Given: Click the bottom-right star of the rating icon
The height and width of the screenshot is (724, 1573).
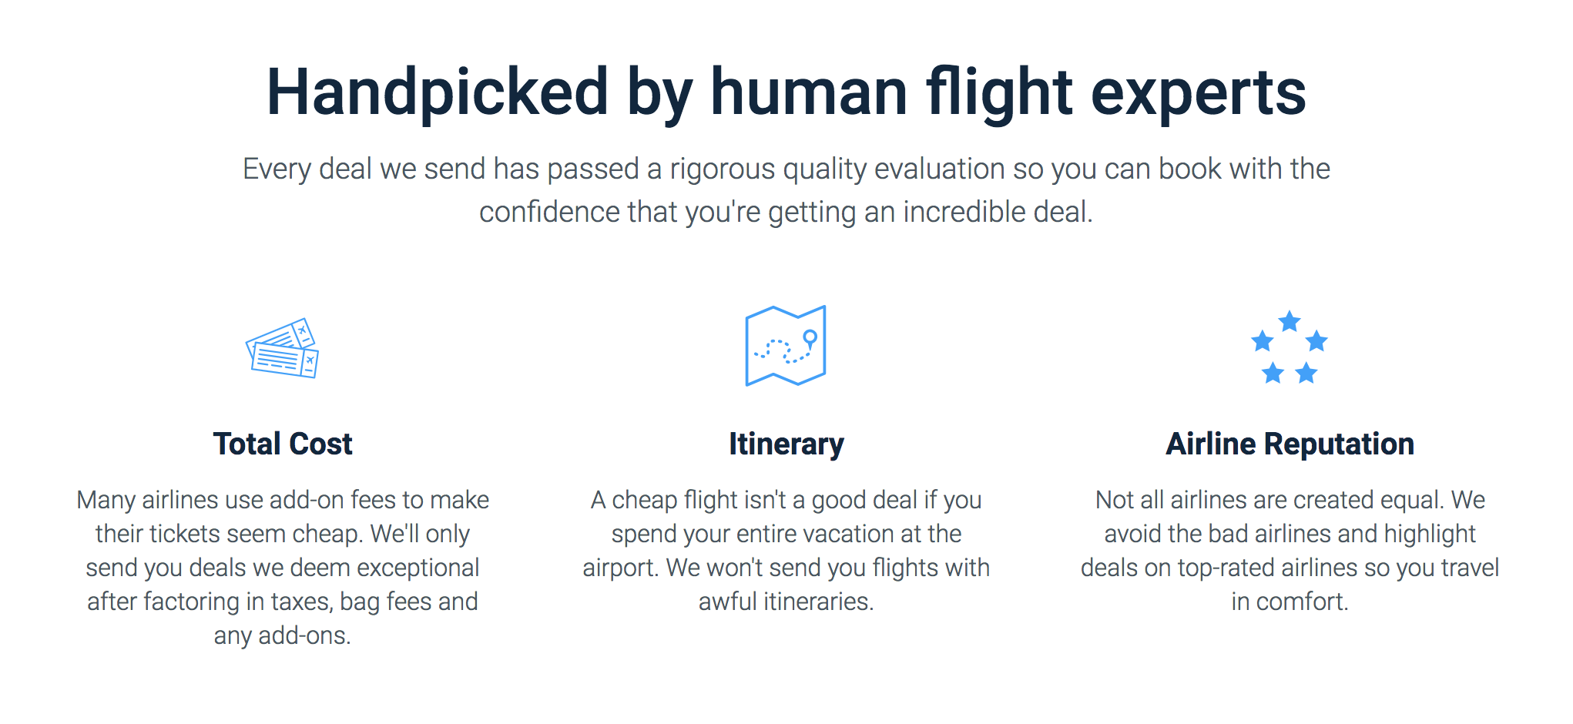Looking at the screenshot, I should pos(1306,374).
